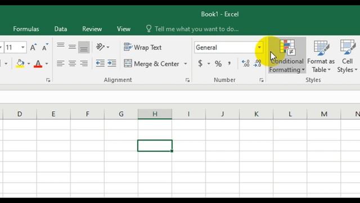Open Cell Styles gallery

pos(347,56)
